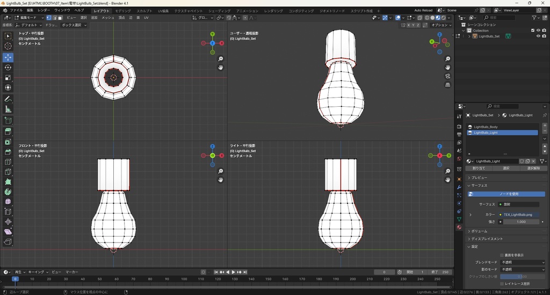The width and height of the screenshot is (550, 295).
Task: Expand LightBulb_Set in the outliner
Action: click(469, 36)
